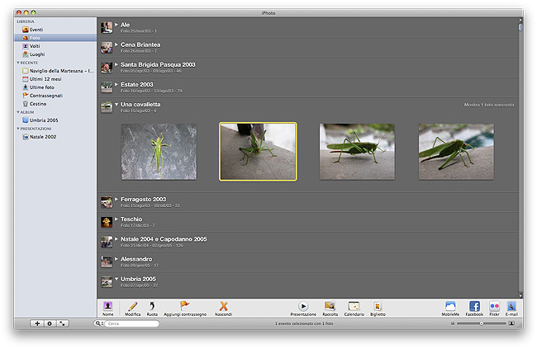This screenshot has height=348, width=537.
Task: Open the Cestino trash
Action: tap(34, 104)
